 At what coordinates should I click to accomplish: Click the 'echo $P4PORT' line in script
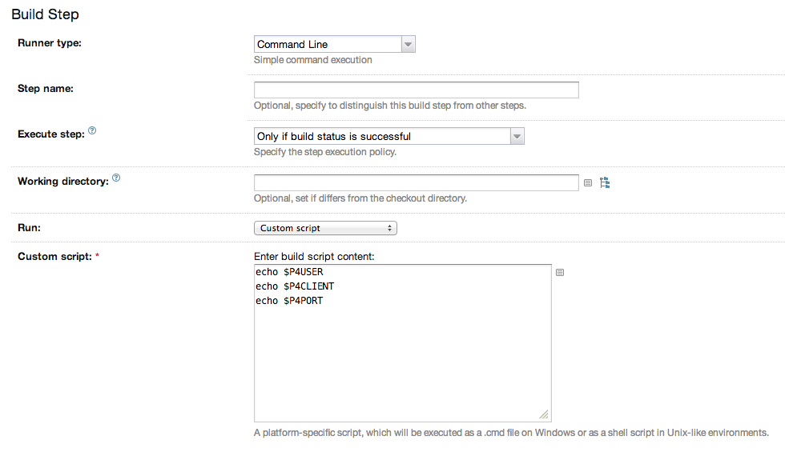(289, 301)
